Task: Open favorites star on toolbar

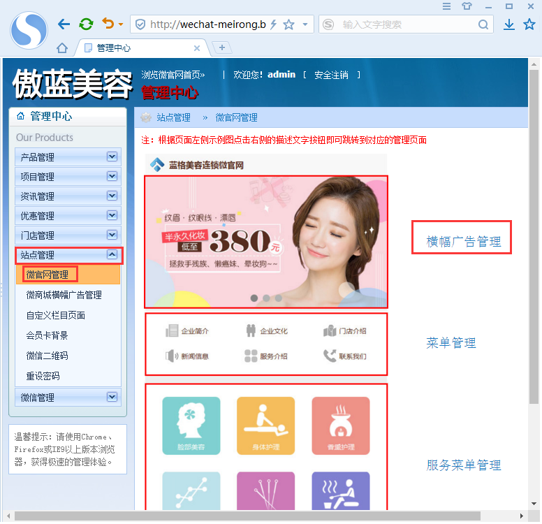Action: pos(529,24)
